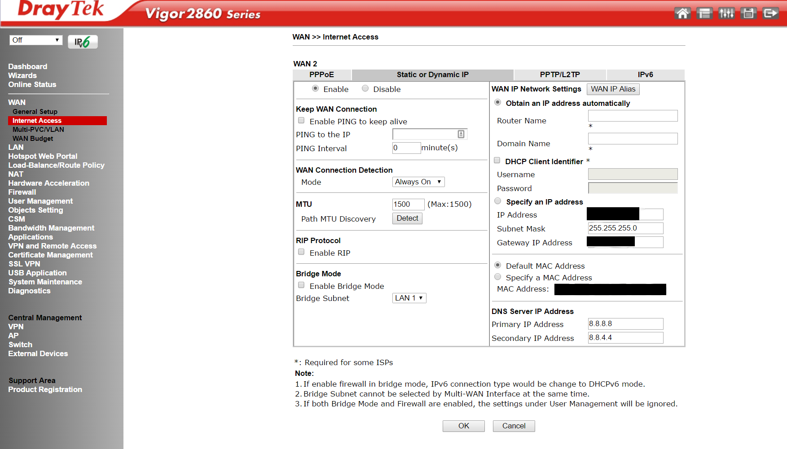This screenshot has width=787, height=449.
Task: Check Enable Bridge Mode checkbox
Action: pyautogui.click(x=301, y=285)
